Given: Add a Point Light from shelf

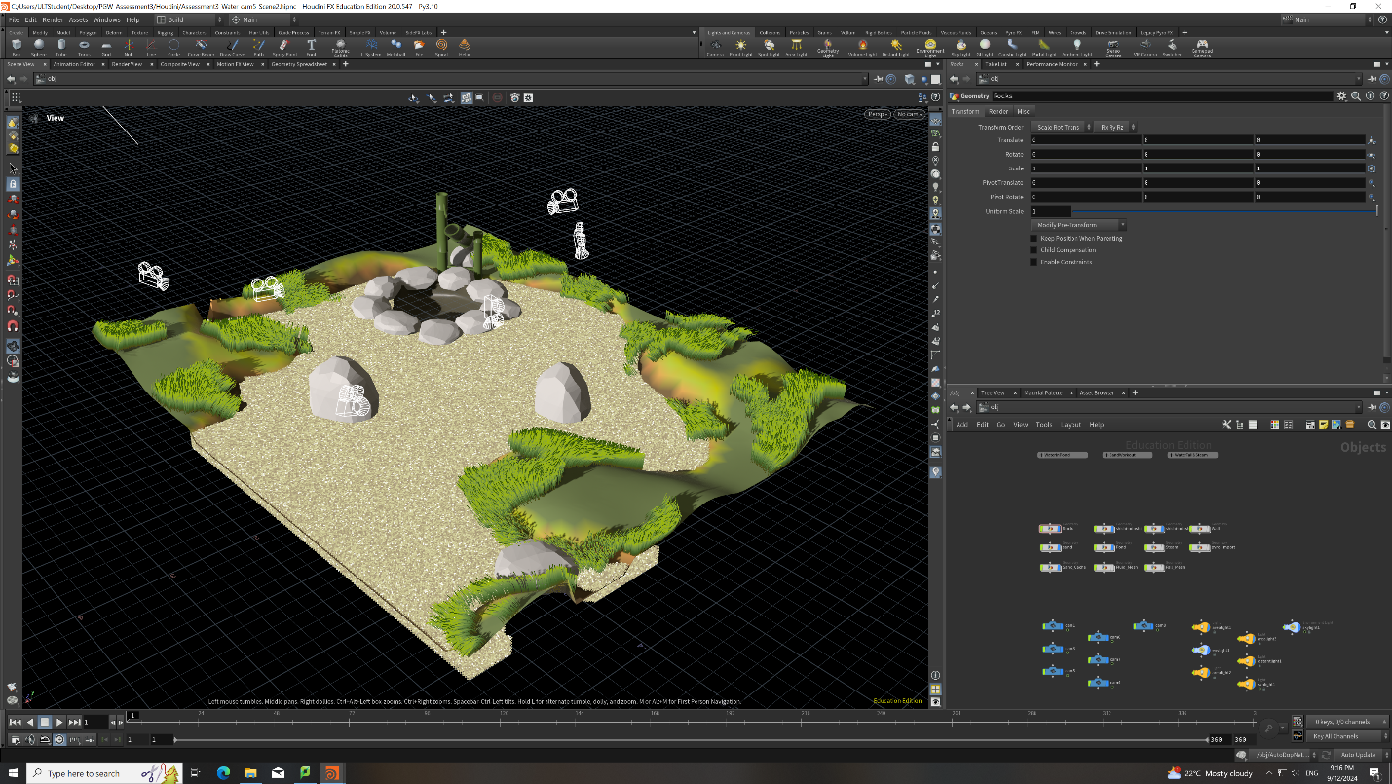Looking at the screenshot, I should coord(741,46).
